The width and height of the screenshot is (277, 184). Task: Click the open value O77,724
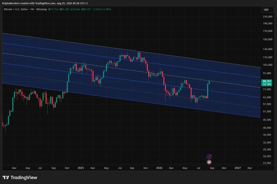tap(53, 9)
